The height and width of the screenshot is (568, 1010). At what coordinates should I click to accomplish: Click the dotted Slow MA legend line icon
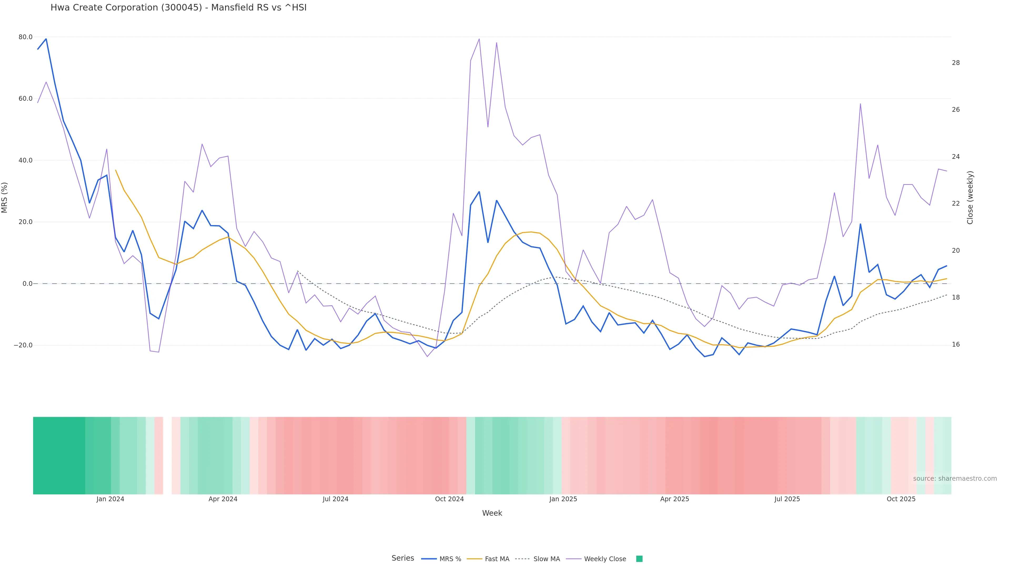coord(523,559)
